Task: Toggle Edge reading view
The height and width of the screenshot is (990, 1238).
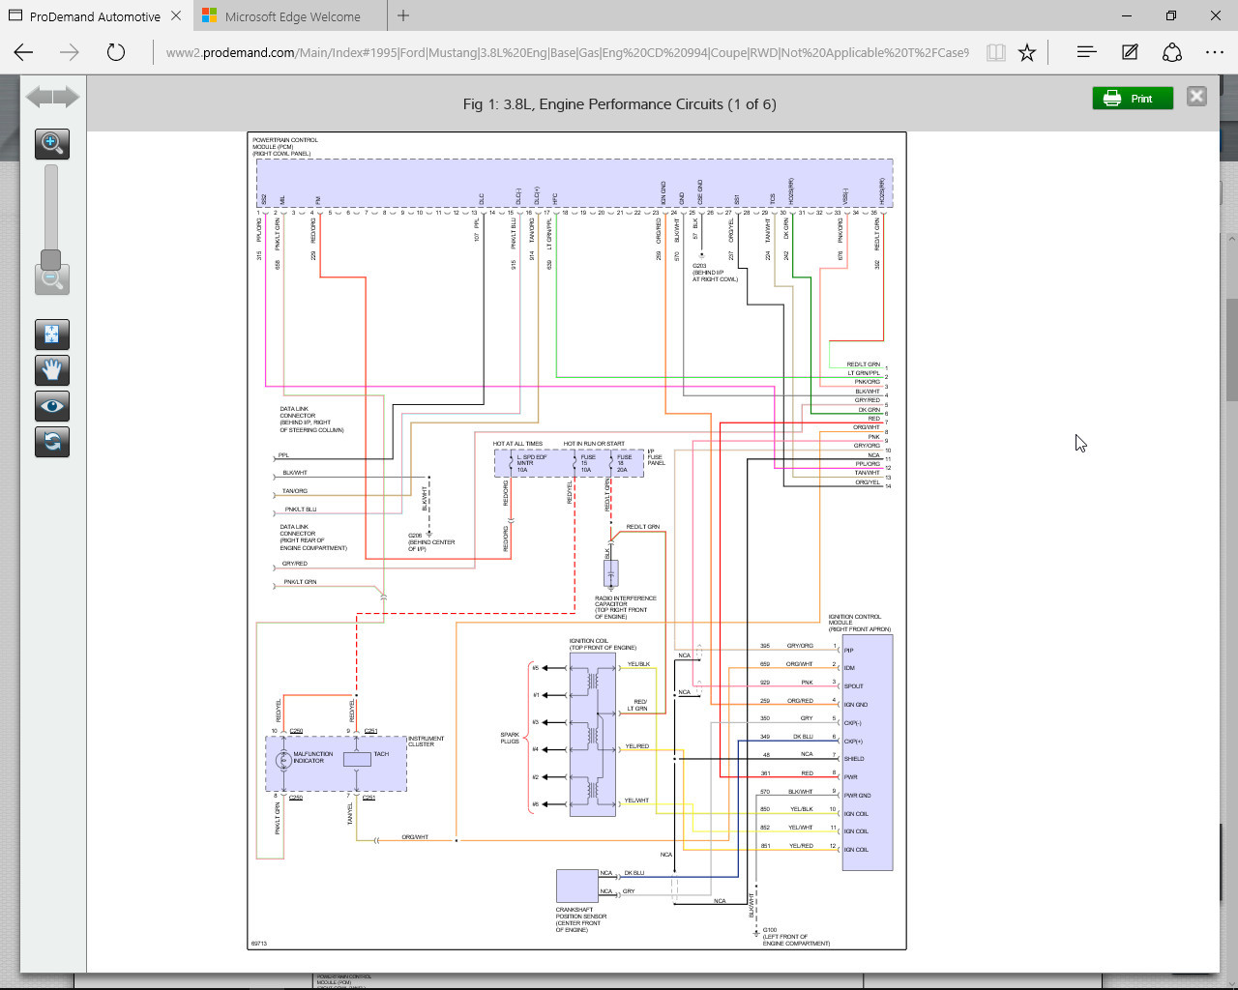Action: coord(995,52)
